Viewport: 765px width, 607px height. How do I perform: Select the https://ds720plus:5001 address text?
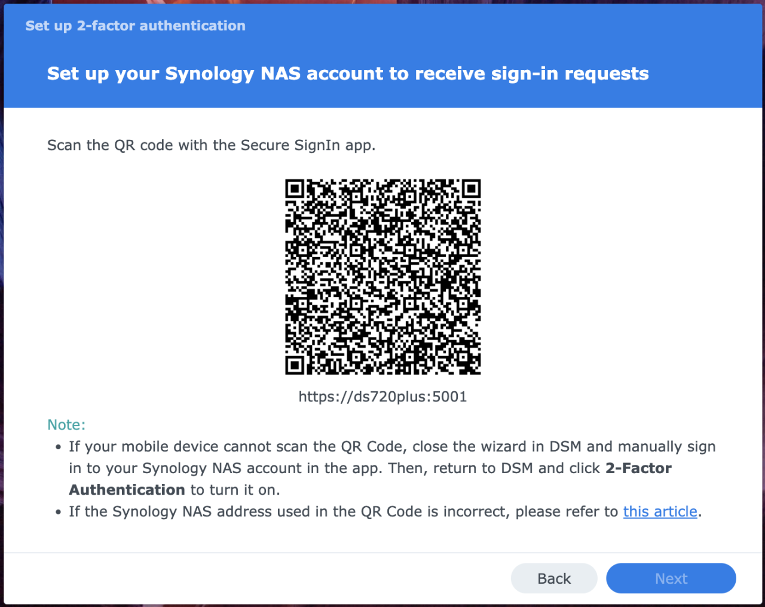(382, 397)
